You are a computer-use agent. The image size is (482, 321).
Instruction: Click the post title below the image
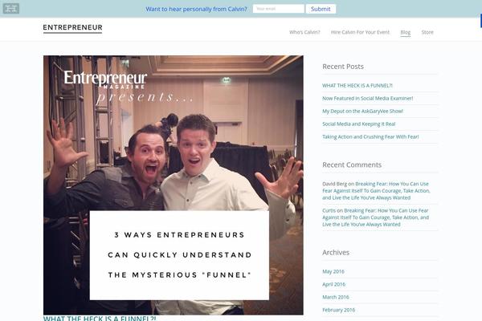pyautogui.click(x=100, y=319)
